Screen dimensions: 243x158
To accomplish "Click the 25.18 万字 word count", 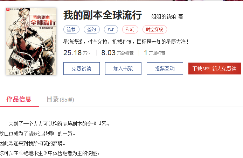I will [77, 53].
